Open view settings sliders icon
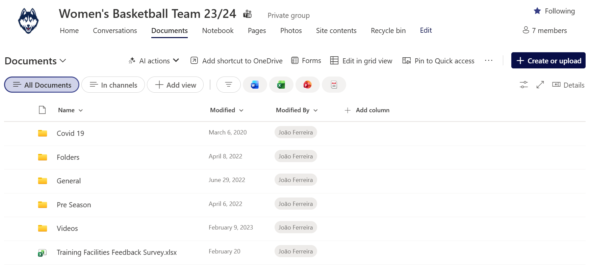This screenshot has height=273, width=590. tap(523, 85)
